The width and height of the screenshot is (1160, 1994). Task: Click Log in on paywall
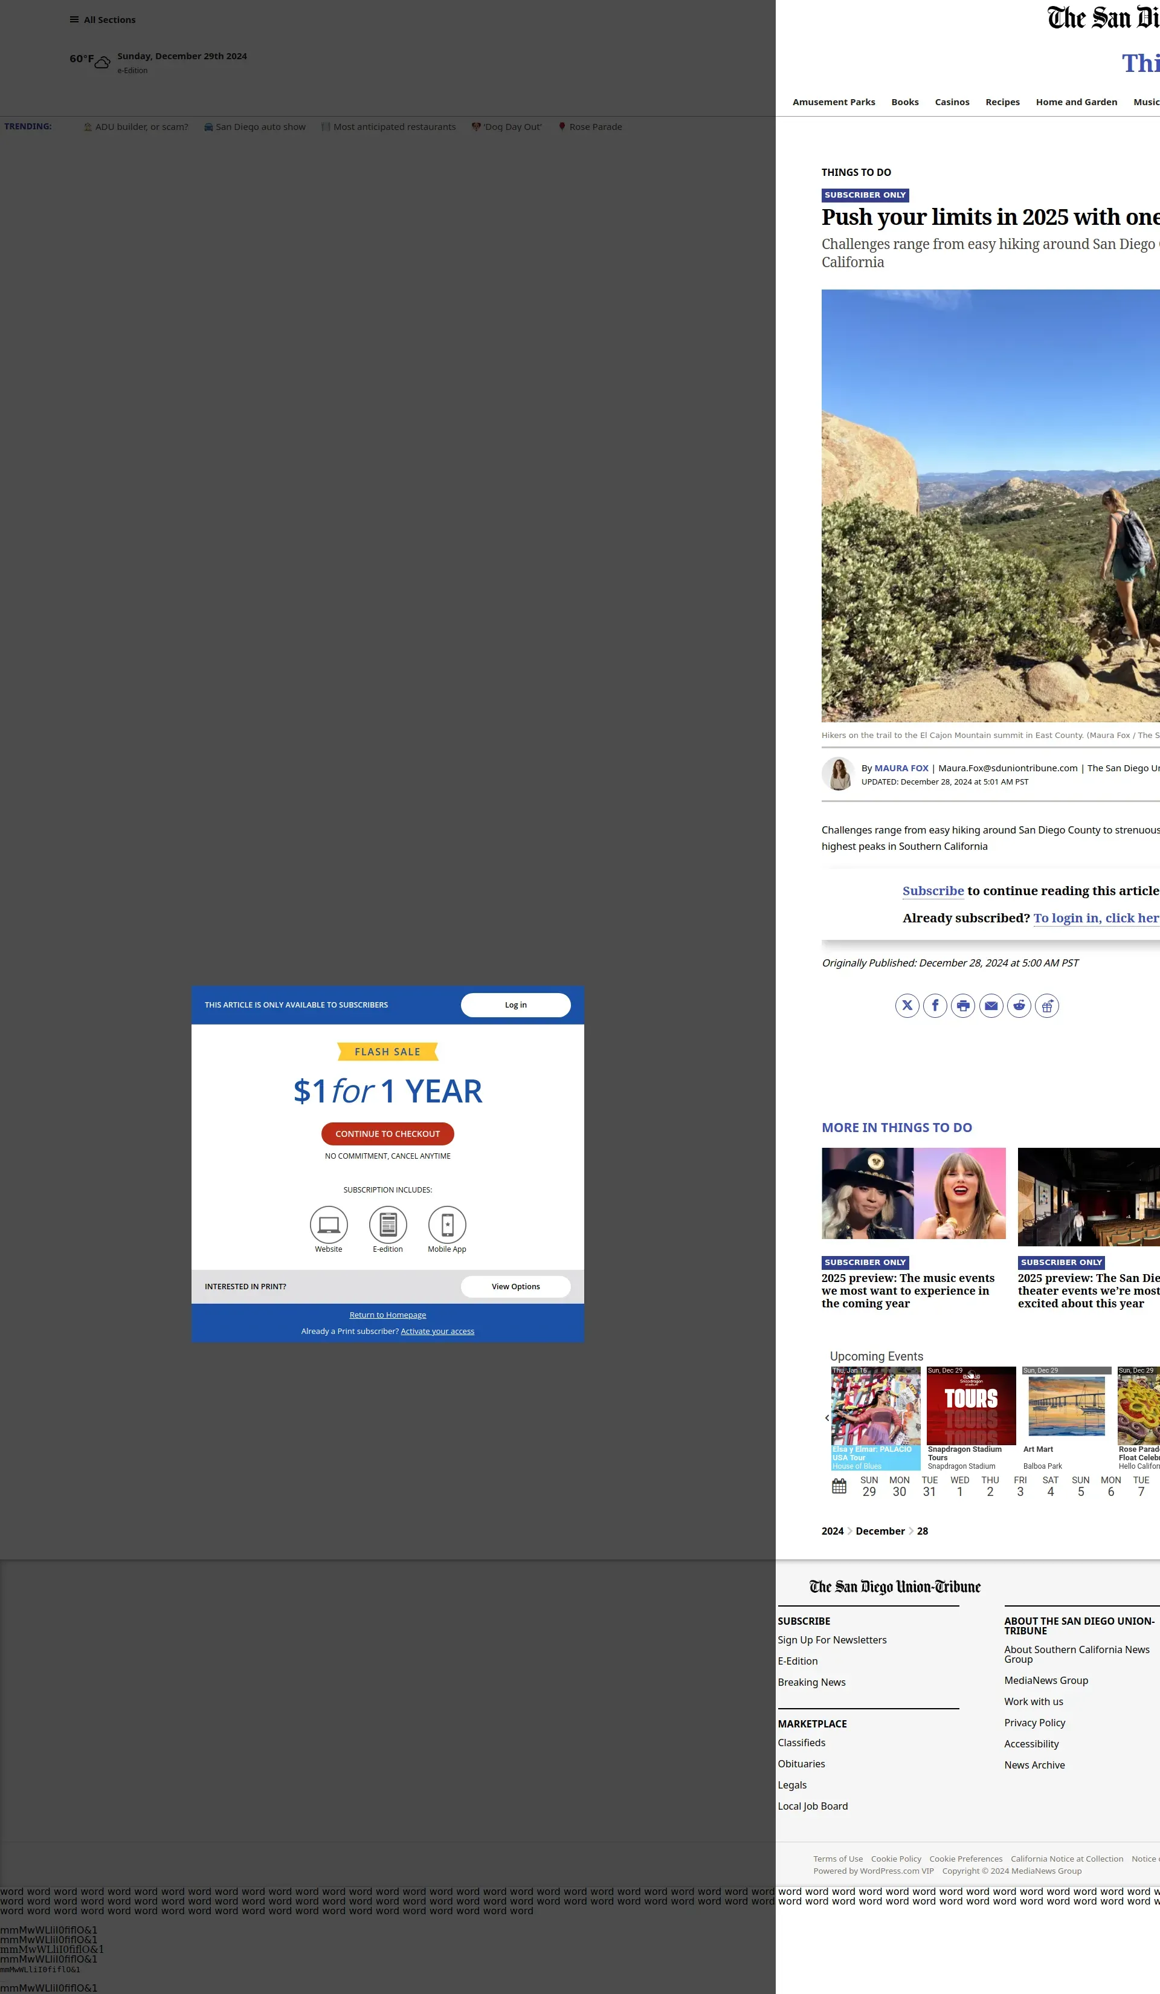coord(515,1005)
